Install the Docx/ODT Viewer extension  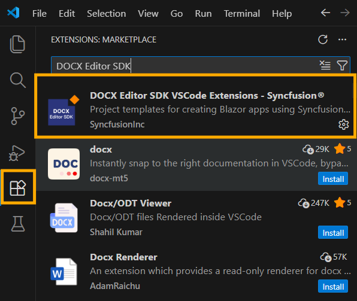tap(333, 233)
